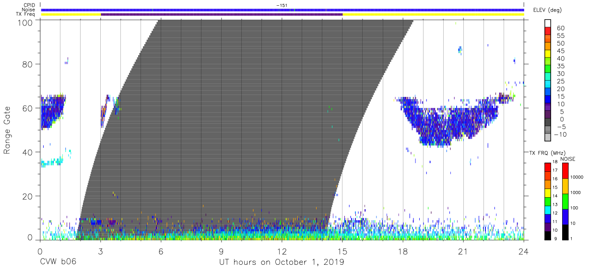Click the 'Noise' row label at top left
This screenshot has width=589, height=272.
point(29,10)
